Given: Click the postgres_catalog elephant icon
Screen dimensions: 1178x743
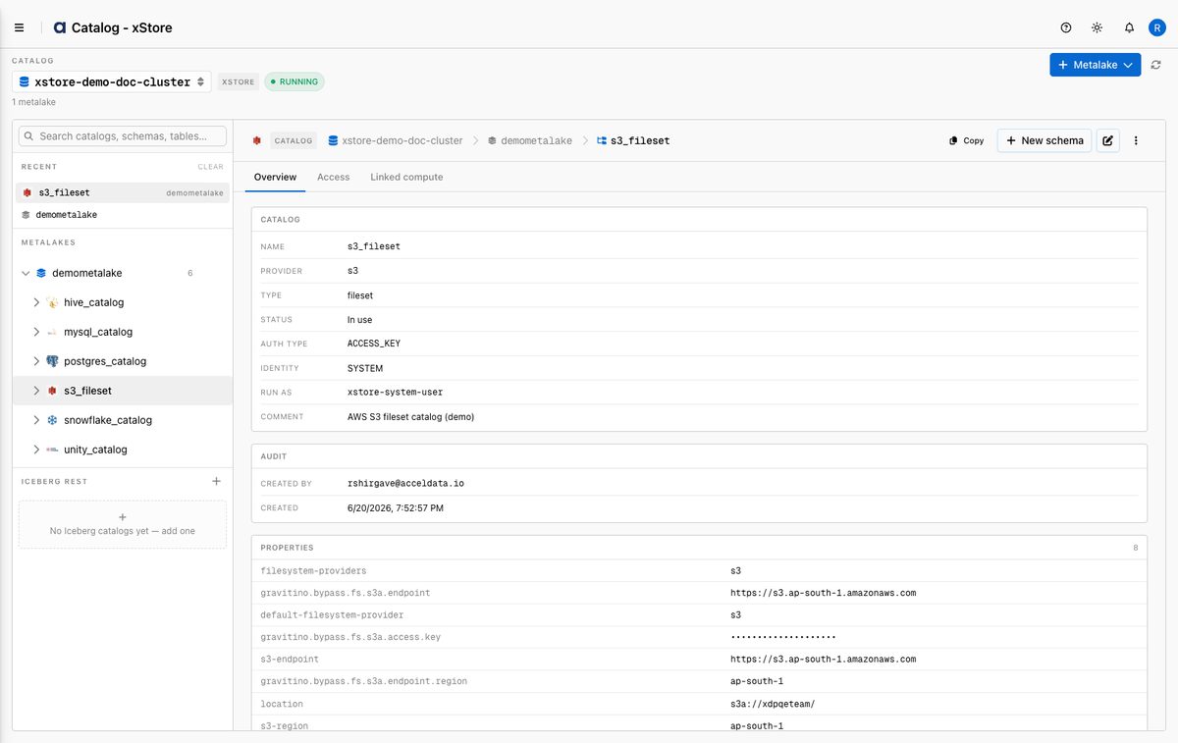Looking at the screenshot, I should (52, 361).
